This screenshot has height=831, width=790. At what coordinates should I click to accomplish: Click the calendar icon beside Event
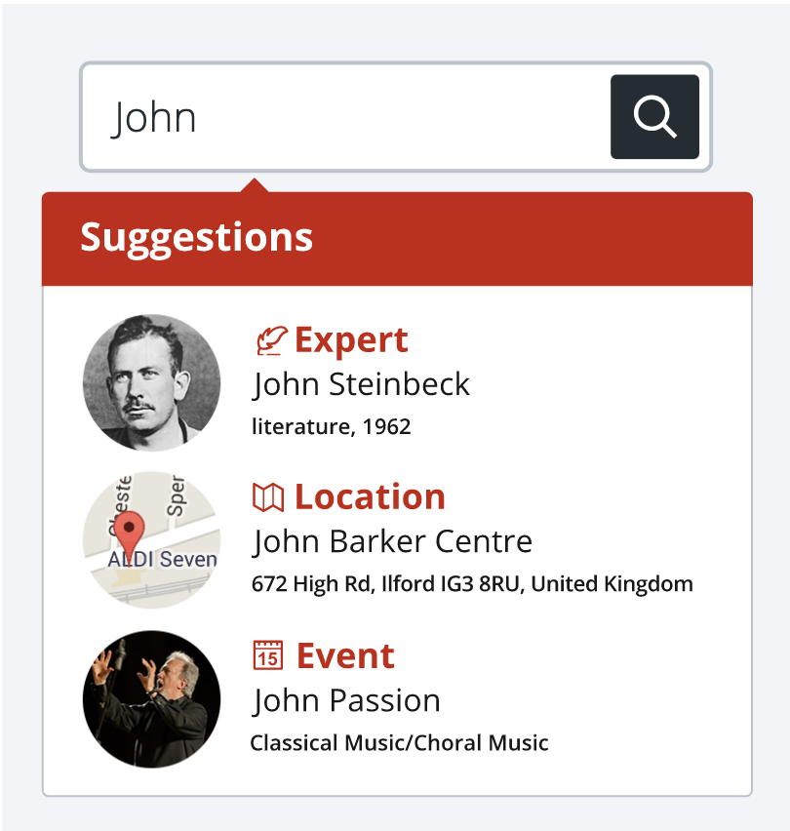(268, 655)
